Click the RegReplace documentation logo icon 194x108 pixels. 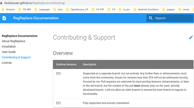[4, 18]
